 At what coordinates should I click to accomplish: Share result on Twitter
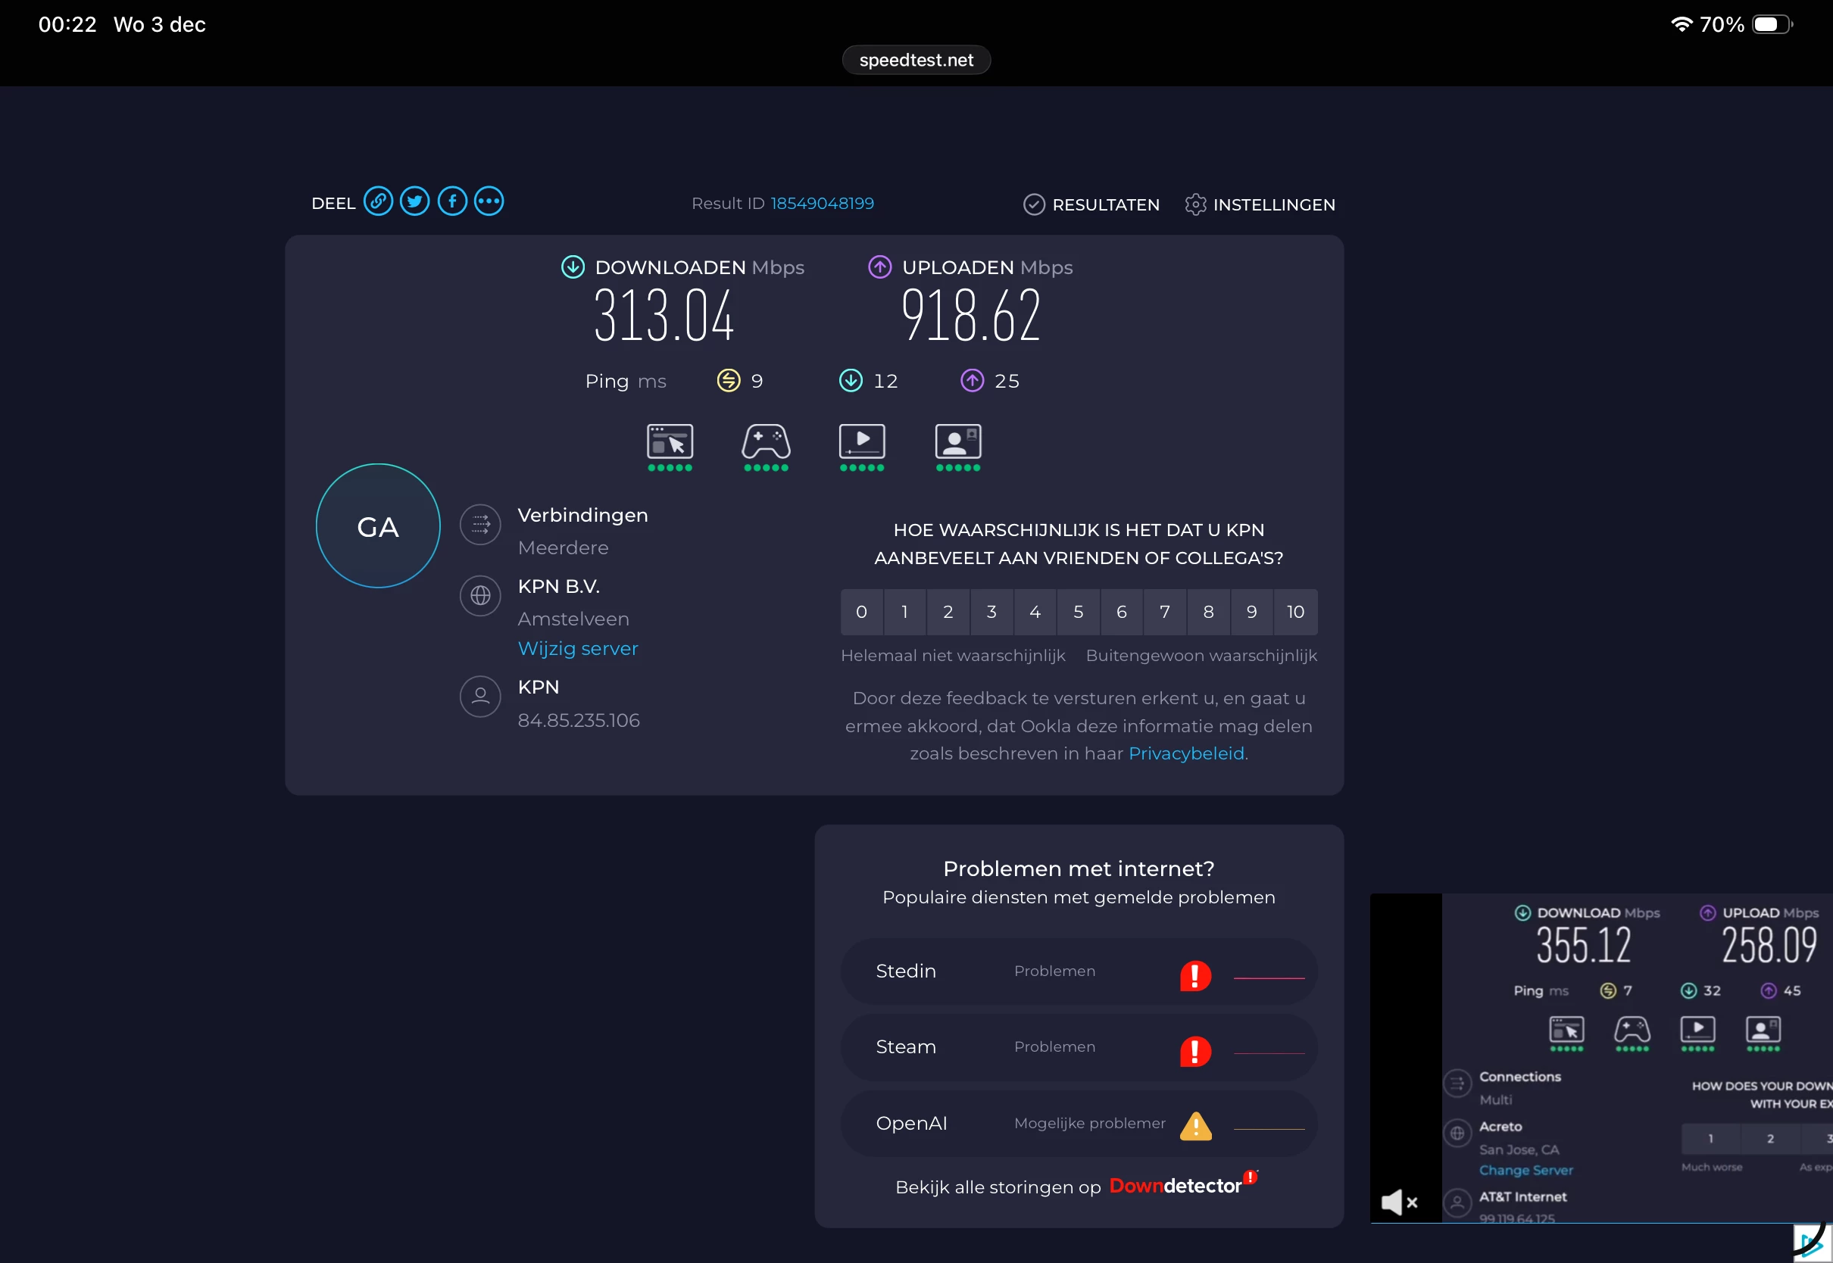(x=415, y=202)
